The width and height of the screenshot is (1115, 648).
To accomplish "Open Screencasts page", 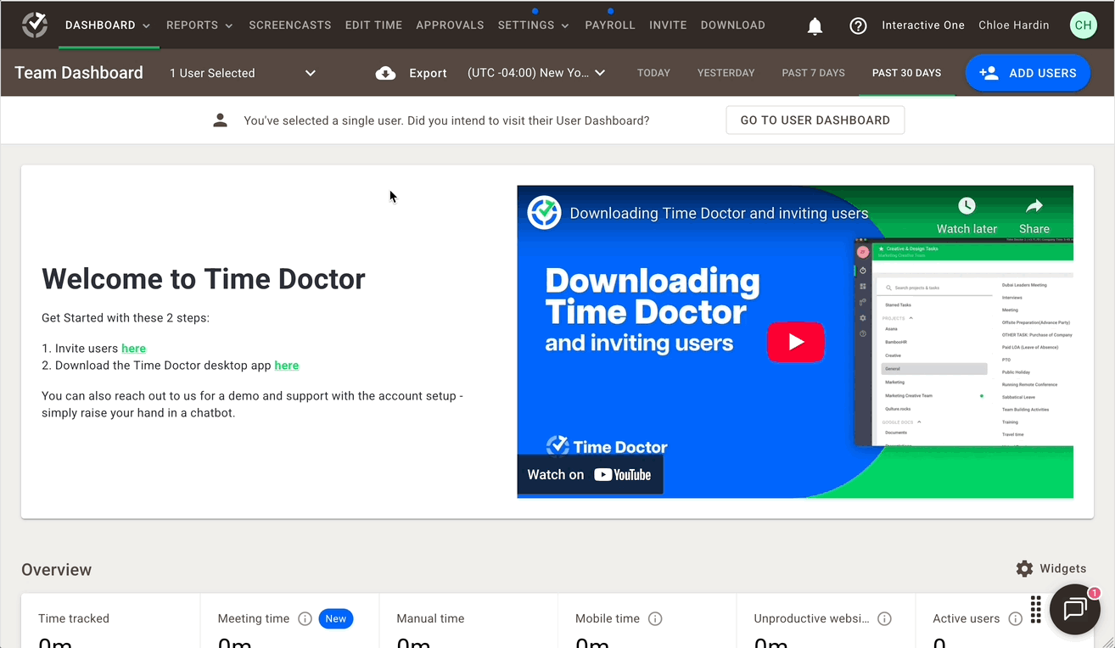I will (x=290, y=25).
